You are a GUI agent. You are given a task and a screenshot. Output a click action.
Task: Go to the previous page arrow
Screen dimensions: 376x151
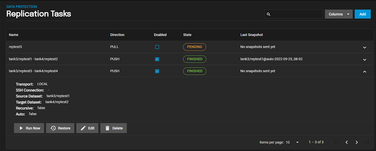347,142
